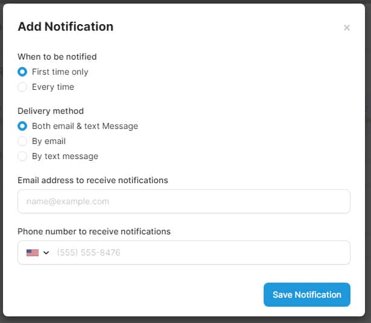The image size is (371, 323).
Task: Focus the email address input field
Action: (184, 201)
